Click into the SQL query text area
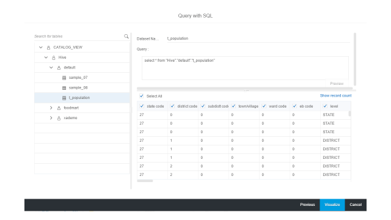391x220 pixels. coord(245,68)
